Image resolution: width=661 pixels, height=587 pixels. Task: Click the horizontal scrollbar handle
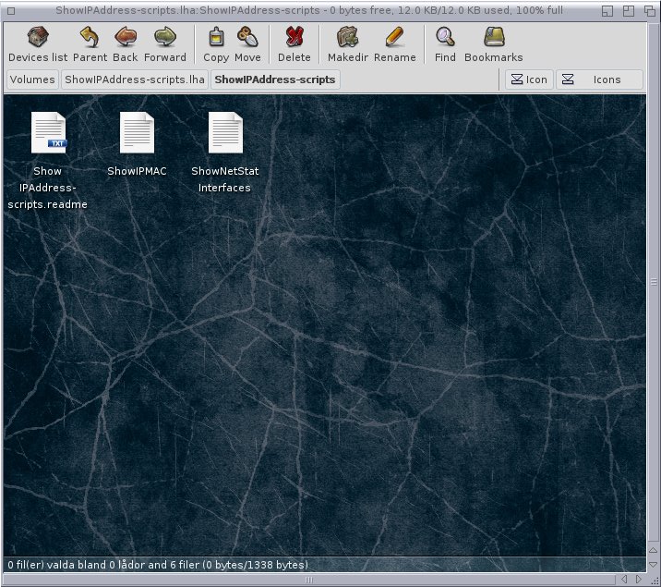[x=309, y=580]
